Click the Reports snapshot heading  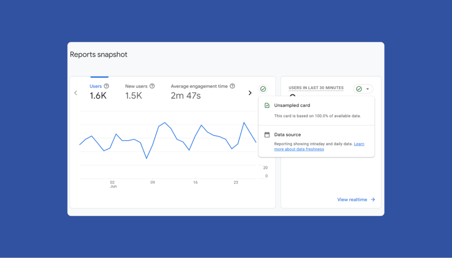coord(98,54)
